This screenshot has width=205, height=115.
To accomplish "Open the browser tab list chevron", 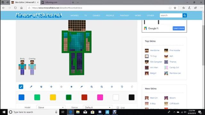I will [x=78, y=2].
